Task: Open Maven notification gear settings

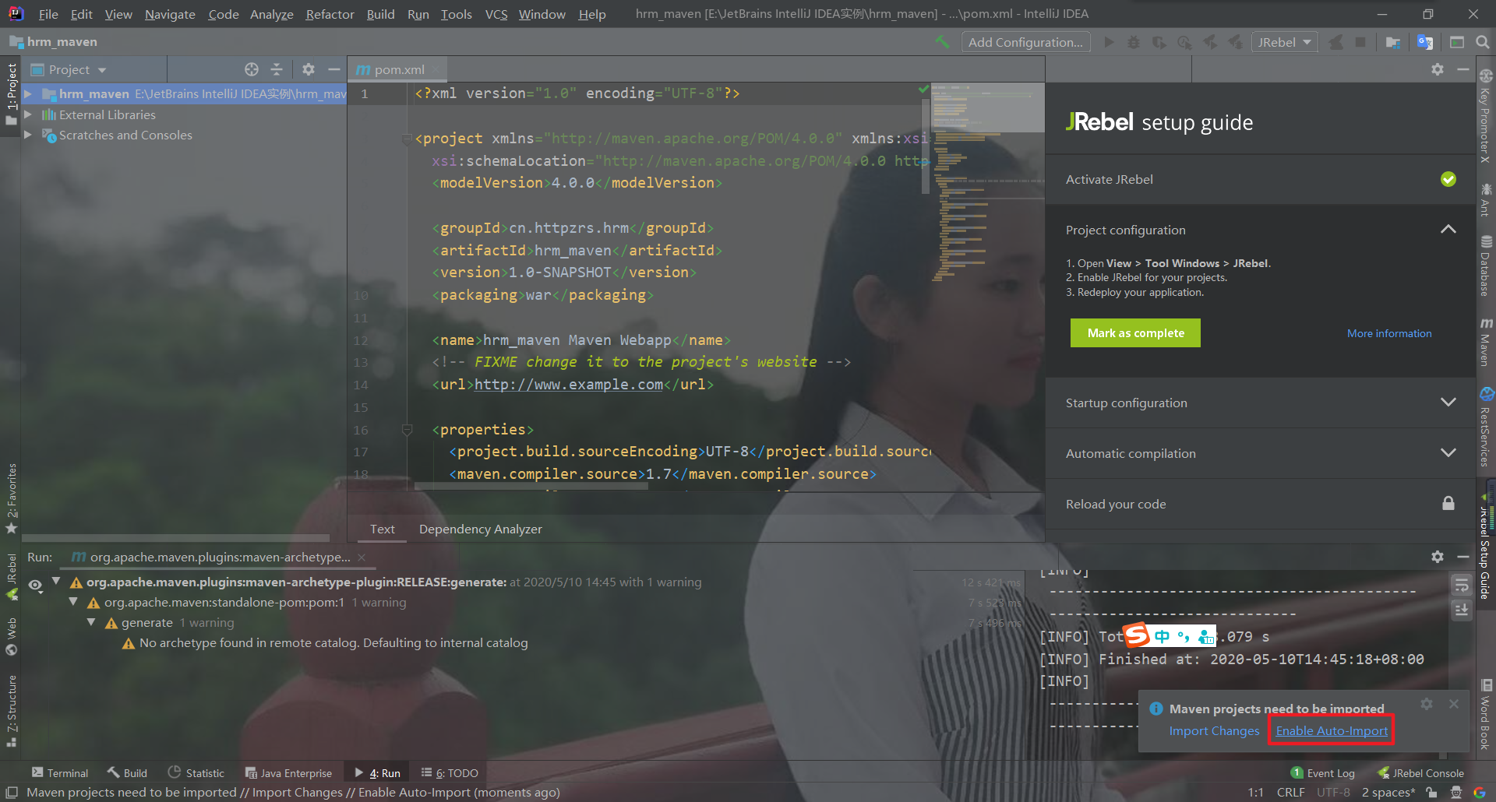Action: coord(1427,704)
